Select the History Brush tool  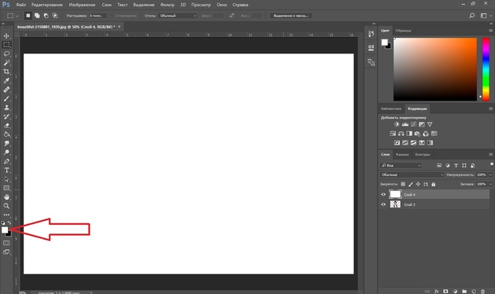click(6, 116)
